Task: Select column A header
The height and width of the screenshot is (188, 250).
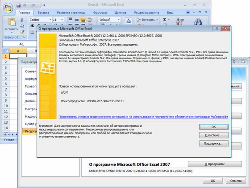Action: tap(18, 51)
